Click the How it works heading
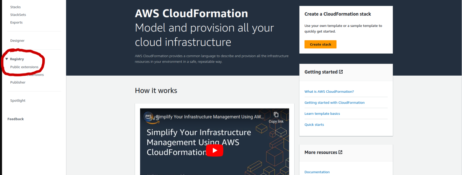 point(156,91)
